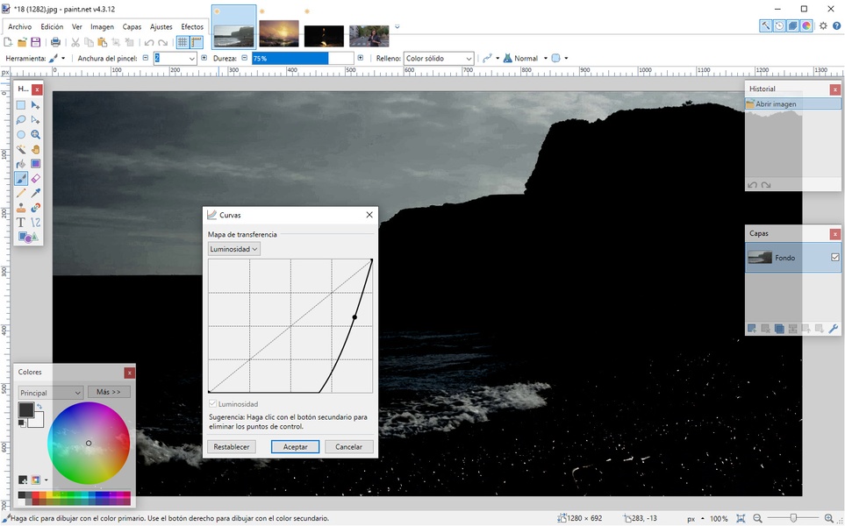Select the Zoom magnifier tool
This screenshot has height=526, width=845.
click(x=36, y=134)
